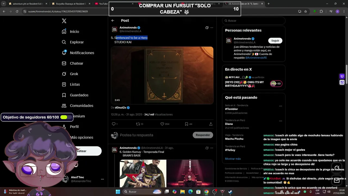Click the X logo in the sidebar

tap(64, 21)
